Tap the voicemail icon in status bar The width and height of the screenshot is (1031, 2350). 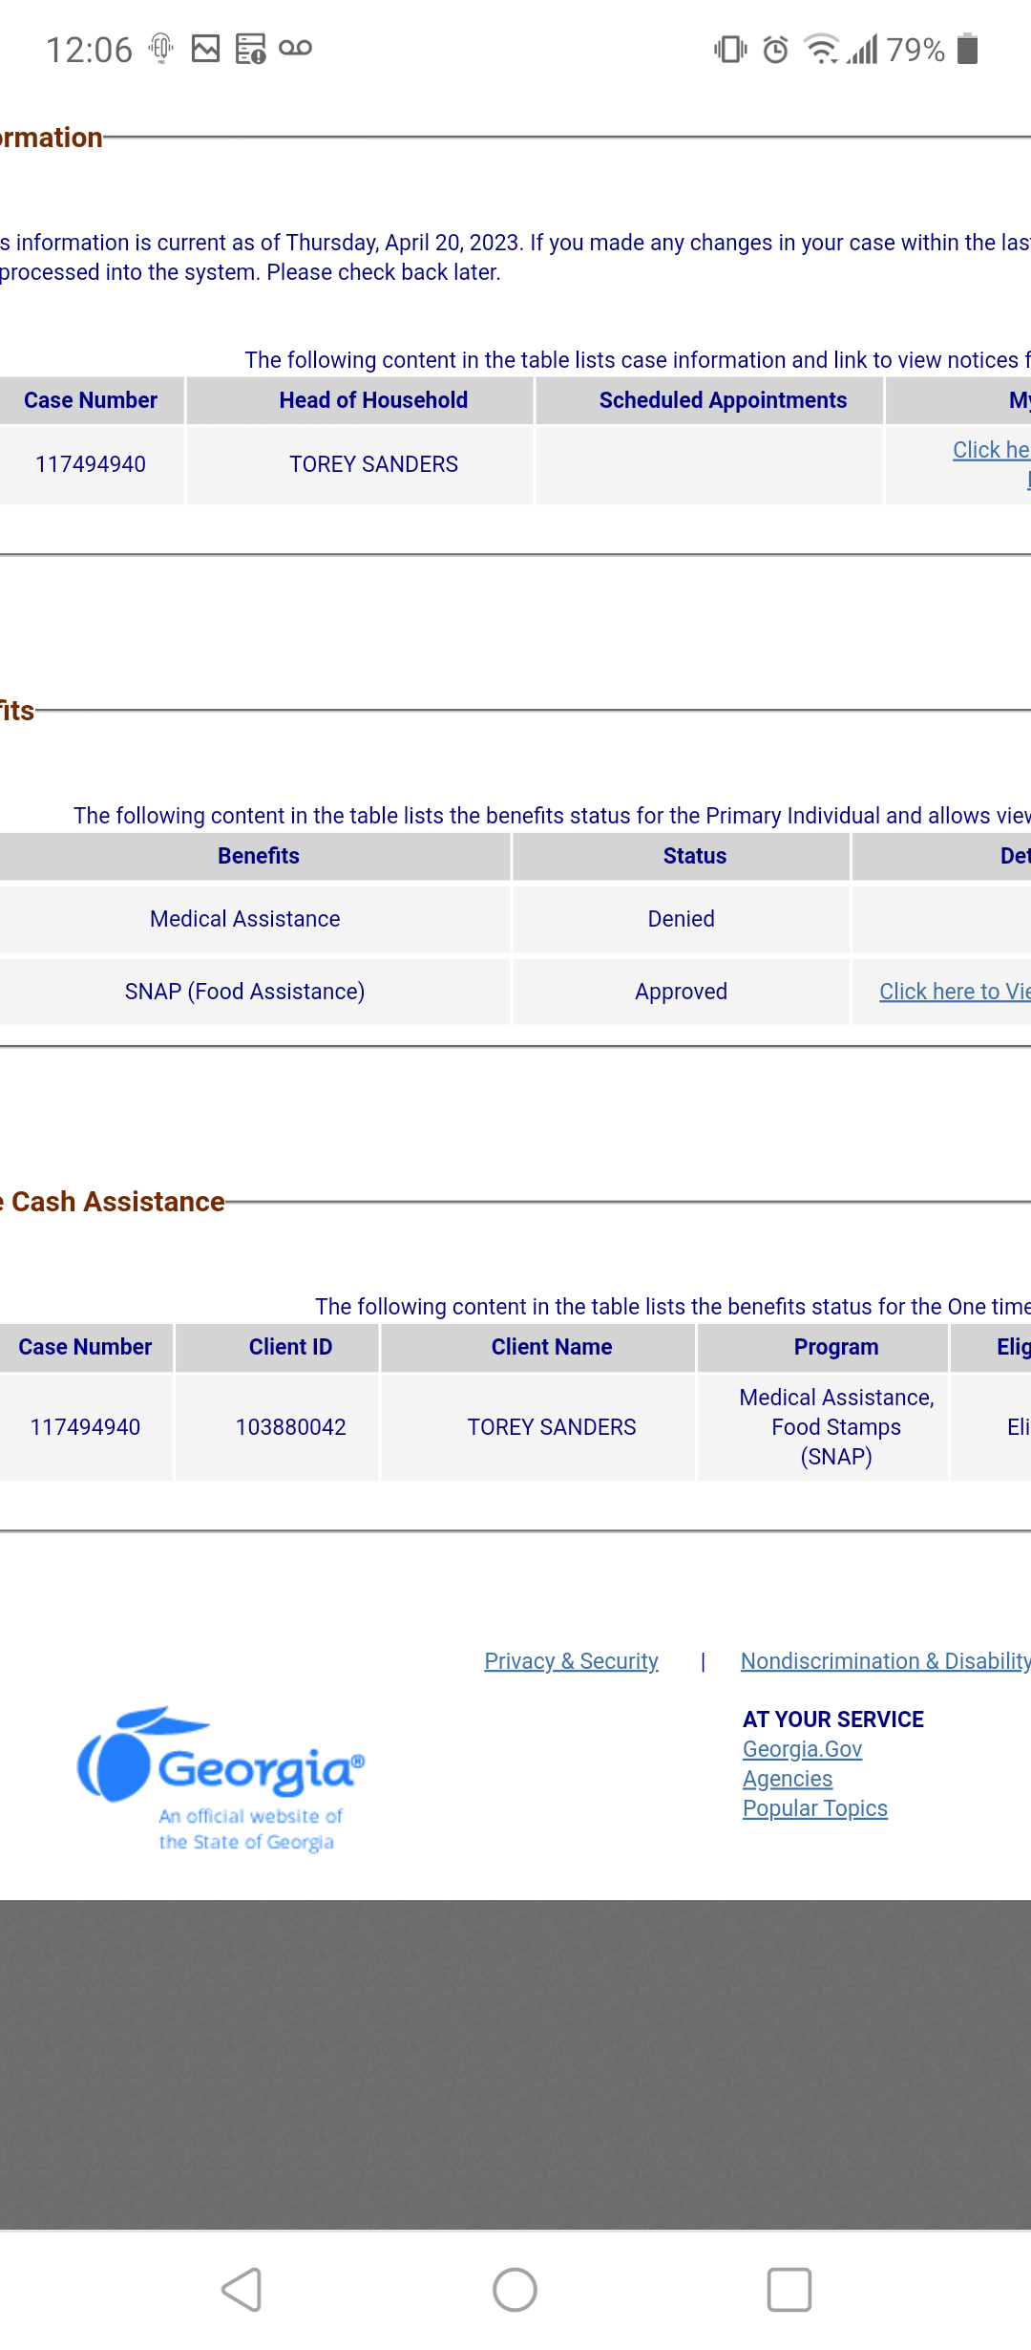(x=296, y=48)
